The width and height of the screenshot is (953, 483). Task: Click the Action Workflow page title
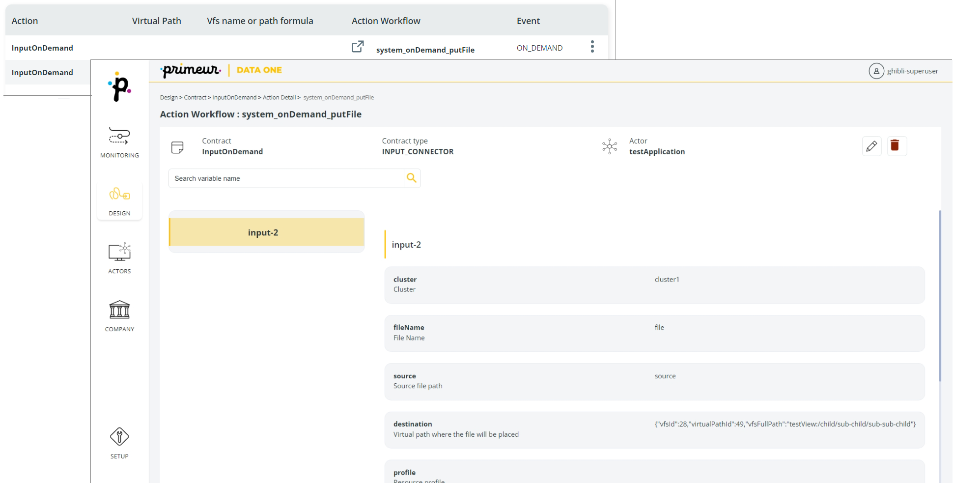coord(261,114)
